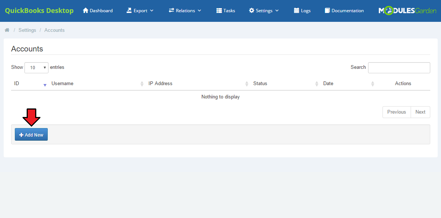Click the Actions column header
The width and height of the screenshot is (441, 218).
click(403, 84)
